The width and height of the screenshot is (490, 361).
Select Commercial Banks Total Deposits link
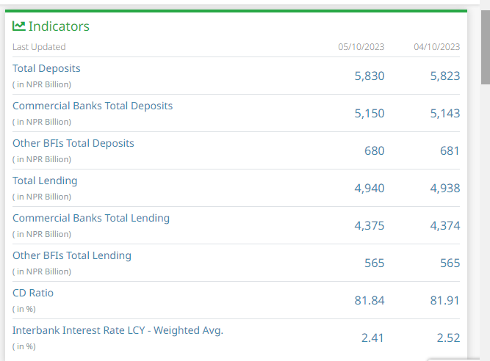[93, 106]
